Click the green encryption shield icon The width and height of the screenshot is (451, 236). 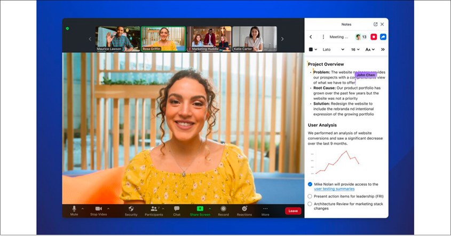click(67, 28)
